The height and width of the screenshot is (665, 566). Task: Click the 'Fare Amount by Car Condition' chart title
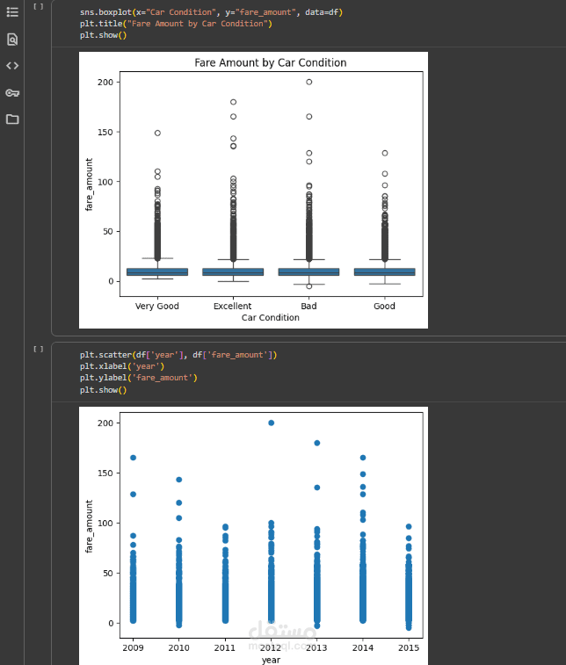click(x=271, y=62)
